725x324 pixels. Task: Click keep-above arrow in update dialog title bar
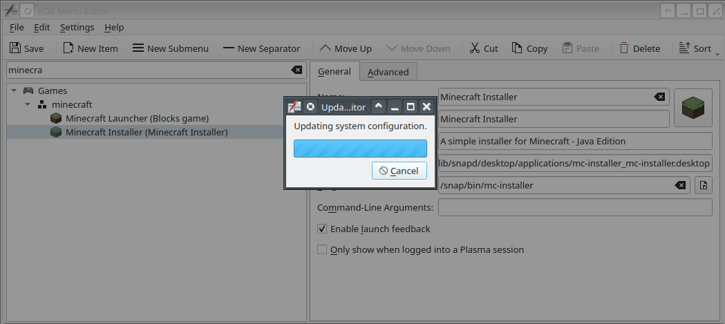pos(379,107)
